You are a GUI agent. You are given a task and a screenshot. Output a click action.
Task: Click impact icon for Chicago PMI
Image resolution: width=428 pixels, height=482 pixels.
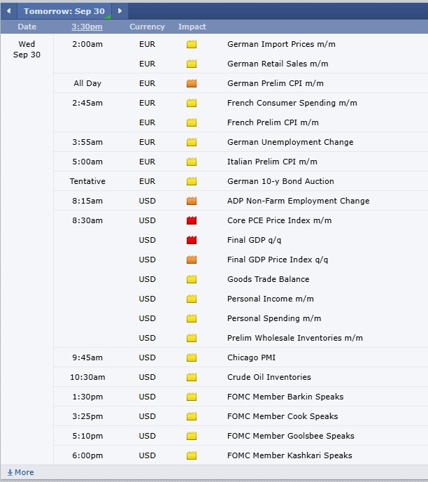pos(192,357)
